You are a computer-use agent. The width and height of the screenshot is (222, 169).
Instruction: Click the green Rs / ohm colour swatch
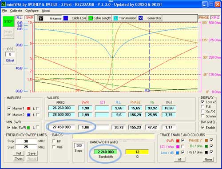pos(206,146)
